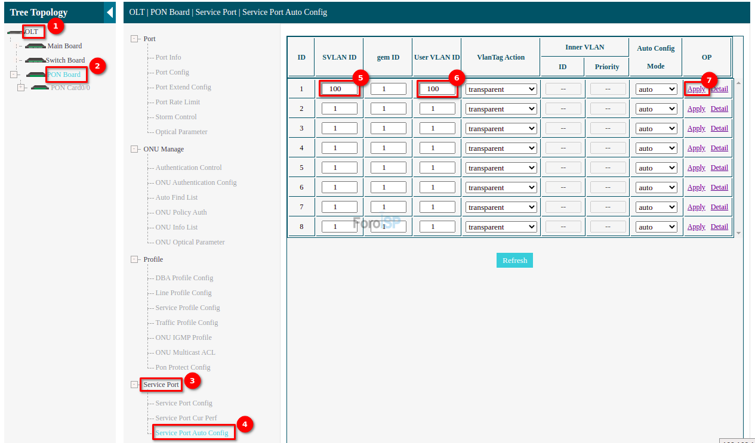The width and height of the screenshot is (755, 443).
Task: Expand the PON Card0/0 tree node
Action: (21, 88)
